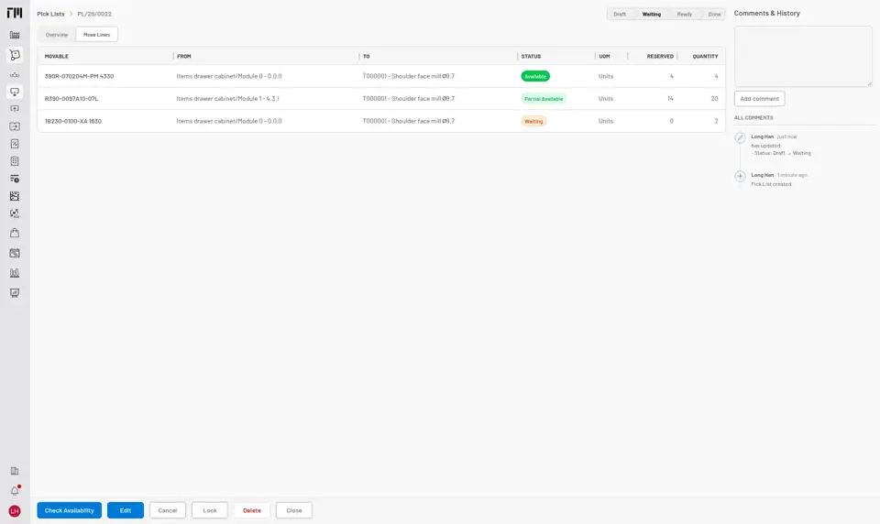Image resolution: width=880 pixels, height=524 pixels.
Task: Go back to Pick Lists breadcrumb
Action: pyautogui.click(x=51, y=14)
